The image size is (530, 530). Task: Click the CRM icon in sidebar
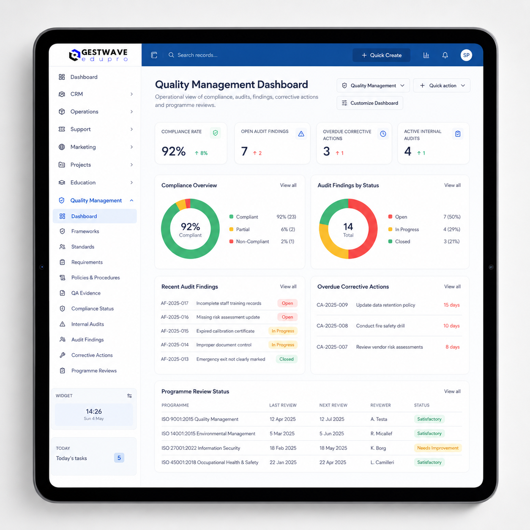pos(62,94)
